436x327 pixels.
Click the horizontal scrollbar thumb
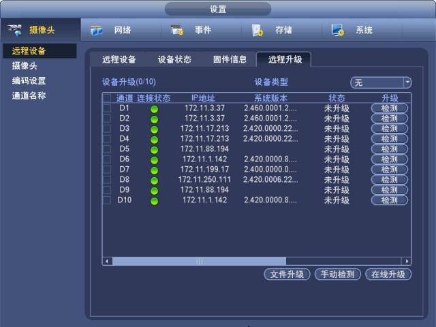click(x=199, y=261)
